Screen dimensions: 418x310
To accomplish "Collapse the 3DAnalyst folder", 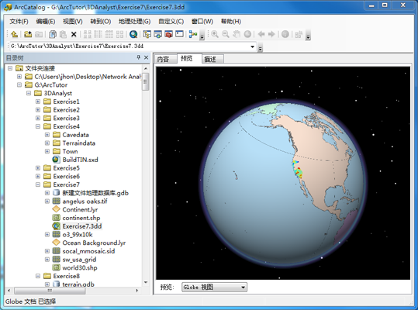I will pyautogui.click(x=29, y=93).
